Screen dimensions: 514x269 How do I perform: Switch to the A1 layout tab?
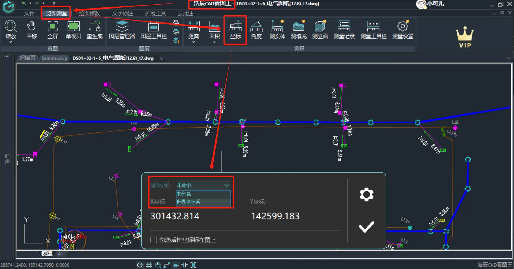coord(61,254)
